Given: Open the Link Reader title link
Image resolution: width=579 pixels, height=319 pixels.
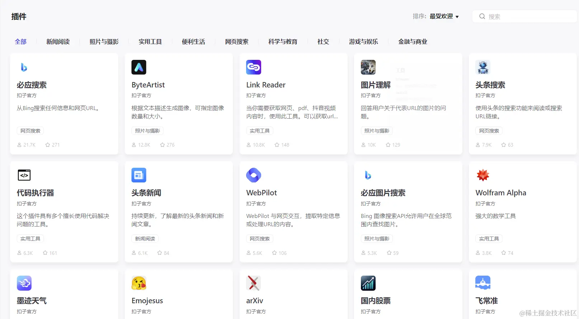Looking at the screenshot, I should click(x=265, y=85).
